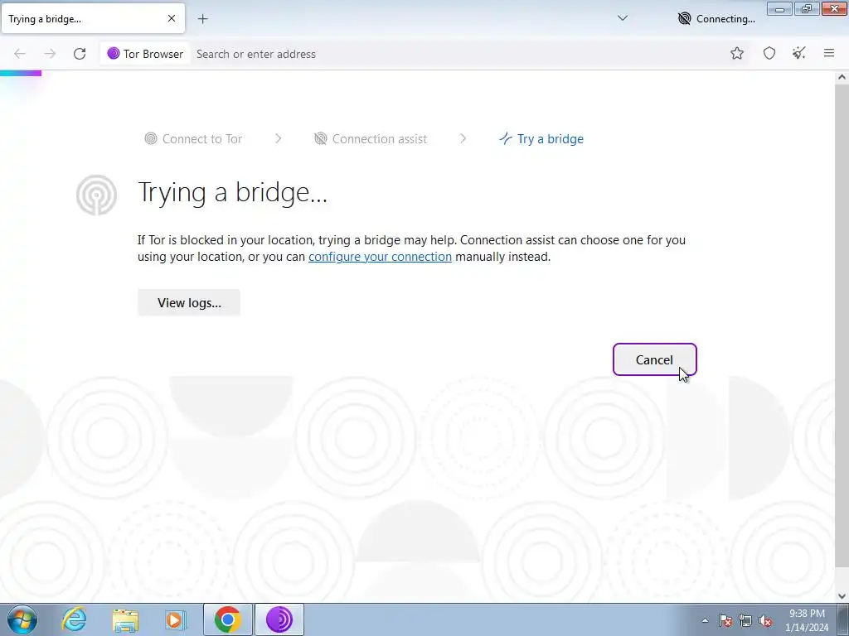Cancel the bridge connection attempt
849x636 pixels.
pos(655,359)
